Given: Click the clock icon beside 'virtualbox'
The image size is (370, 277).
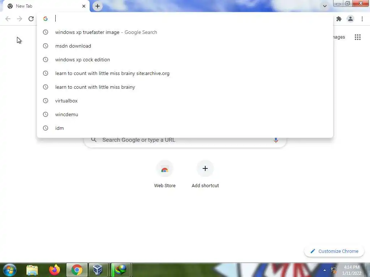Looking at the screenshot, I should click(46, 101).
